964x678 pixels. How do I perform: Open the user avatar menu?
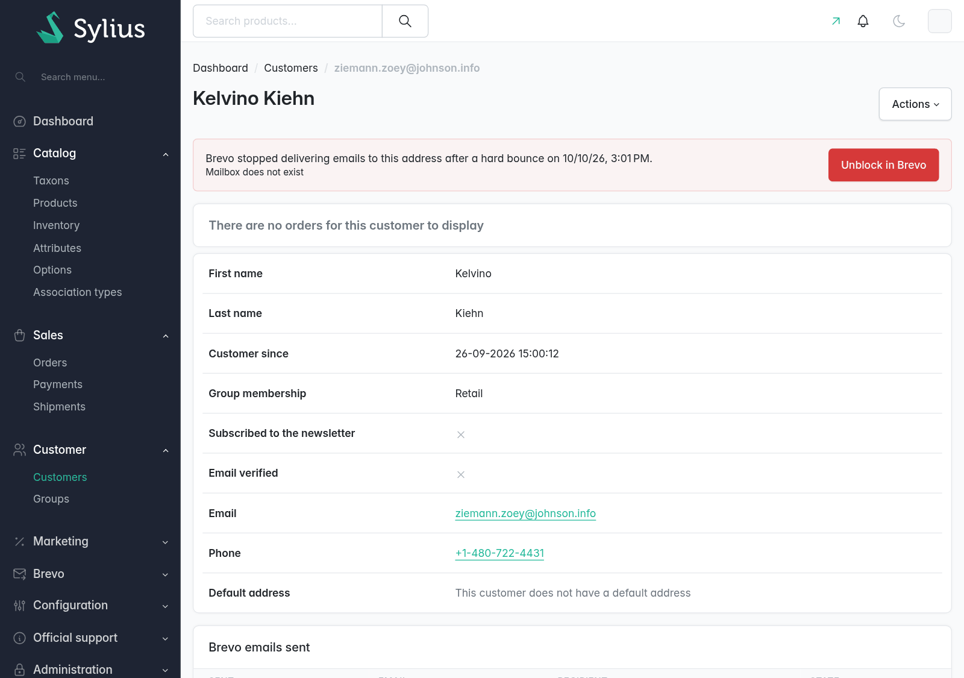pyautogui.click(x=939, y=21)
